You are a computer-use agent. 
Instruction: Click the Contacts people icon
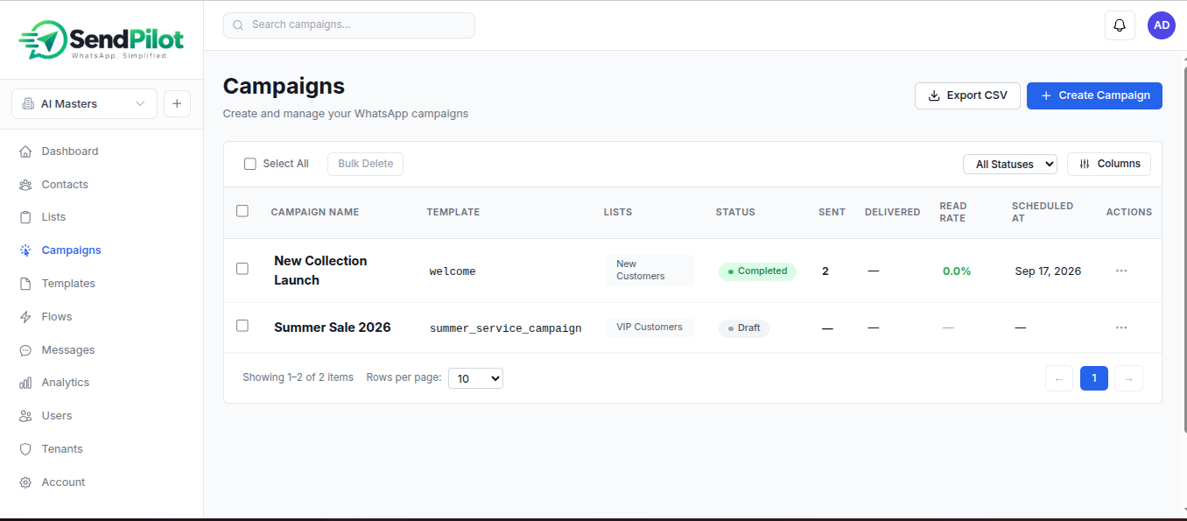tap(25, 185)
